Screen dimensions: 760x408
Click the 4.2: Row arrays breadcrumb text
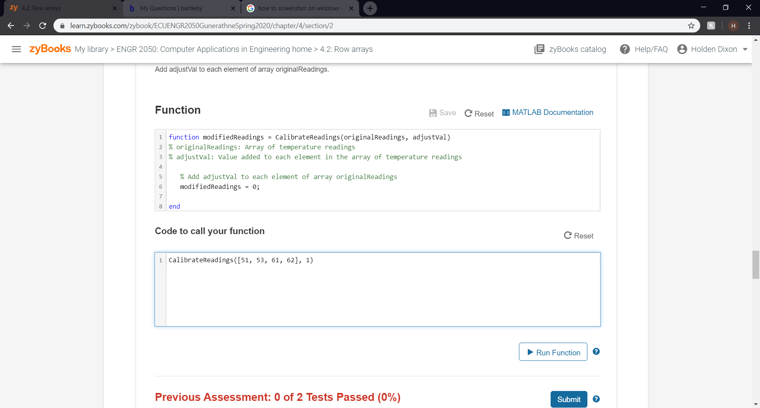(346, 49)
